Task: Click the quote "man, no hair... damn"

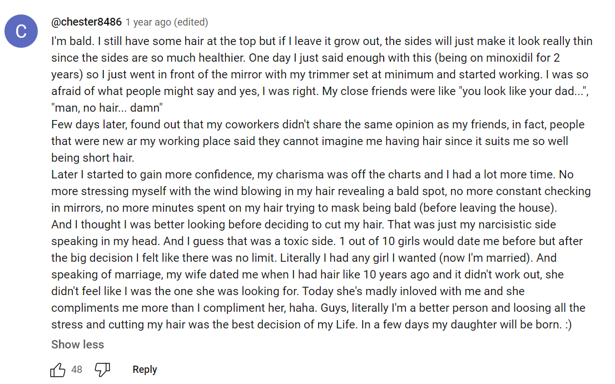Action: [x=107, y=108]
